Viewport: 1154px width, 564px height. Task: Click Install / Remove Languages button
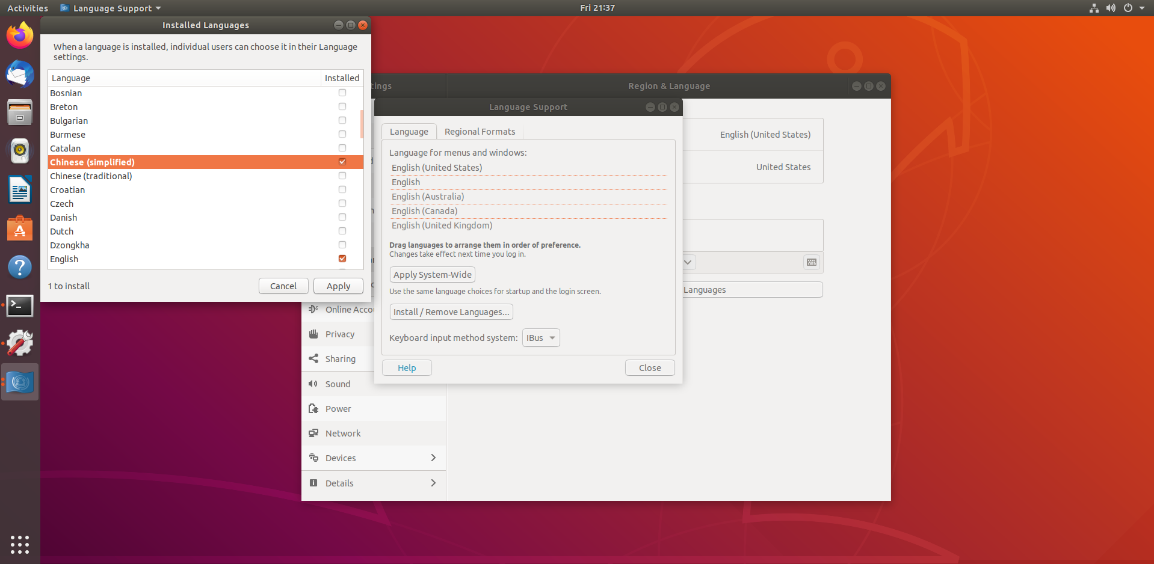pyautogui.click(x=451, y=312)
